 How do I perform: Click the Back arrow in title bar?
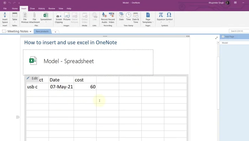[x=5, y=3]
